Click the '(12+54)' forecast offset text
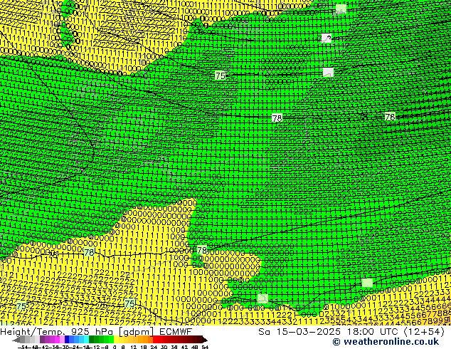 (x=425, y=332)
